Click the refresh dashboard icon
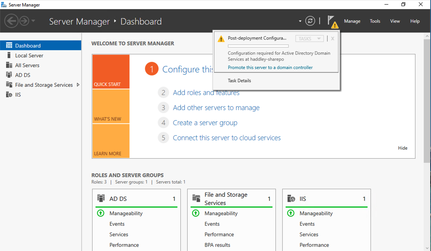431x251 pixels. click(x=310, y=21)
